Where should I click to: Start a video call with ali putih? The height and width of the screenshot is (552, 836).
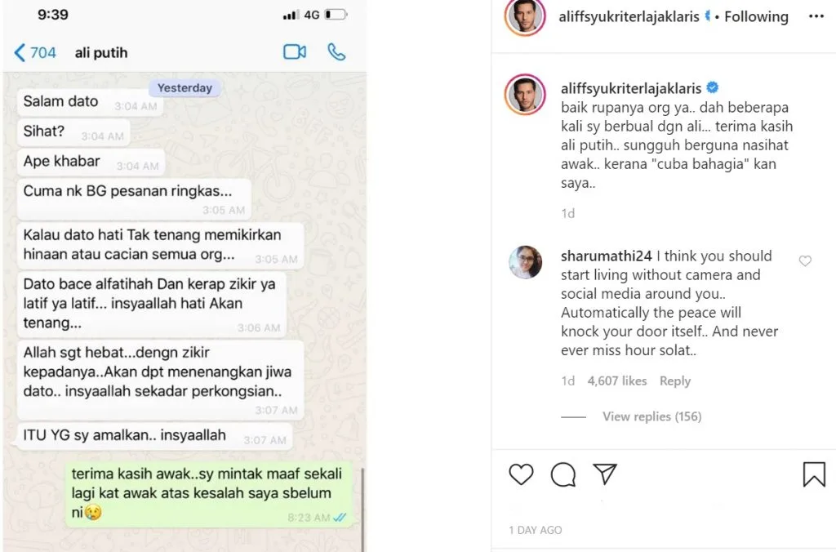tap(294, 51)
